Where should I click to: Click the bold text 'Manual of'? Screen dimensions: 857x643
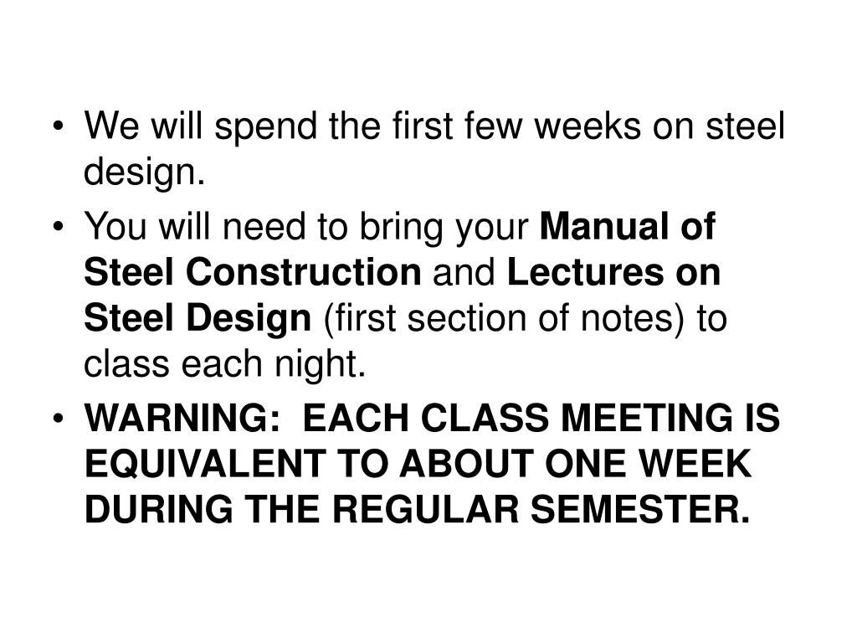tap(627, 226)
